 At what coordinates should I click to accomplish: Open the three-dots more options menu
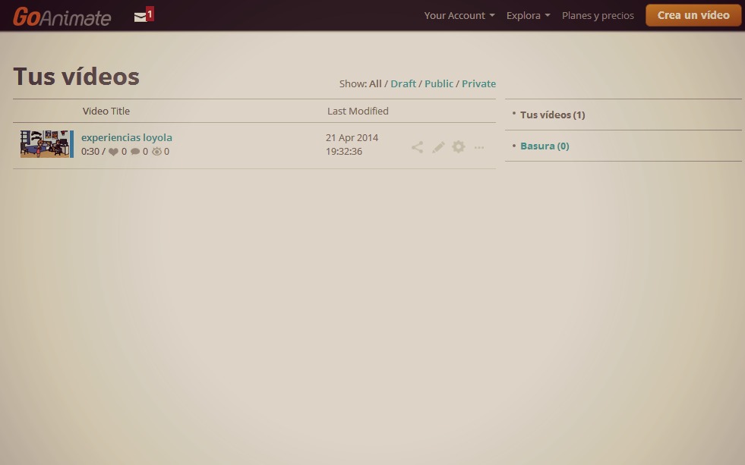[479, 147]
